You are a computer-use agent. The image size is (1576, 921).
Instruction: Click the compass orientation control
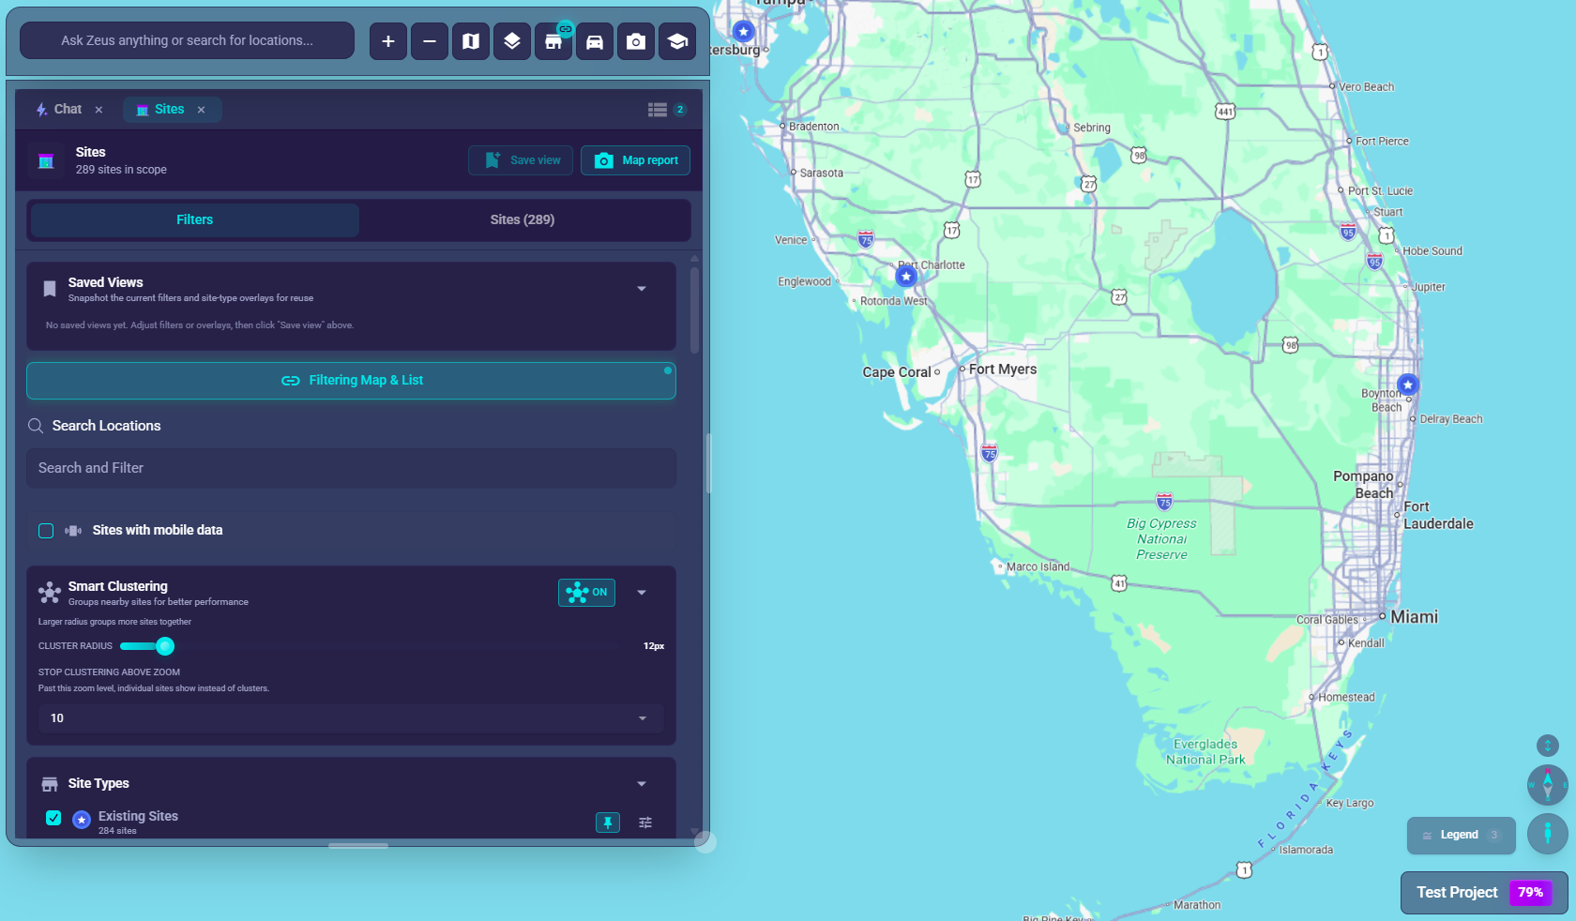pos(1548,785)
